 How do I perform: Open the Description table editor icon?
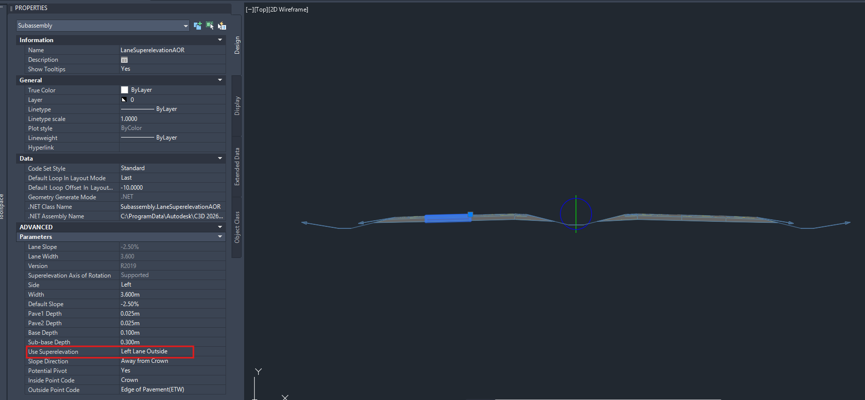pos(124,60)
